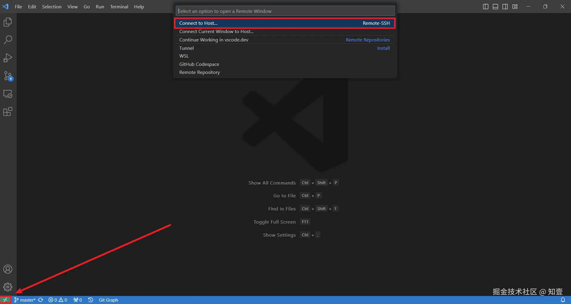571x304 pixels.
Task: Click the remote window indicator in status bar
Action: click(5, 300)
